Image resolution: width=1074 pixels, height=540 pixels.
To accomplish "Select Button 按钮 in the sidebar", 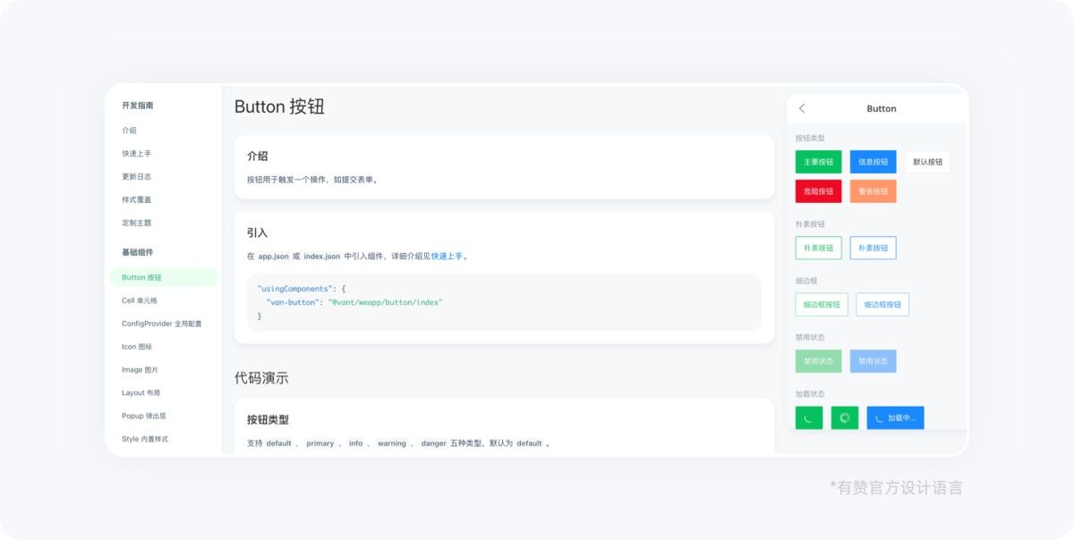I will [x=164, y=277].
